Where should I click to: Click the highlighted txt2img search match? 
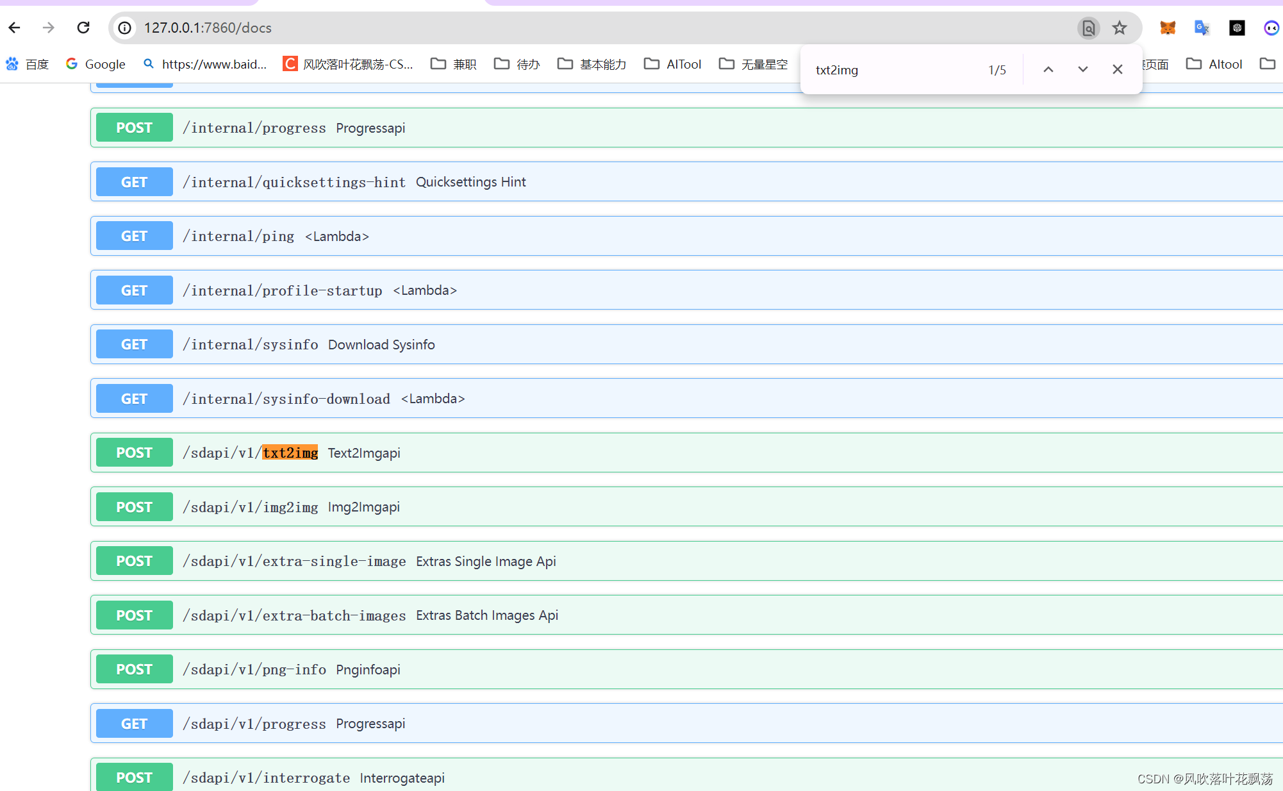[x=290, y=453]
